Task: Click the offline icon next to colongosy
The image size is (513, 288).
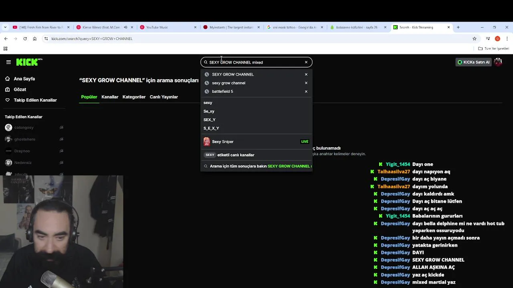Action: click(61, 128)
